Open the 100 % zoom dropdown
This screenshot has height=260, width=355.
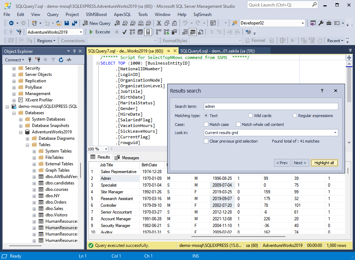tap(106, 149)
